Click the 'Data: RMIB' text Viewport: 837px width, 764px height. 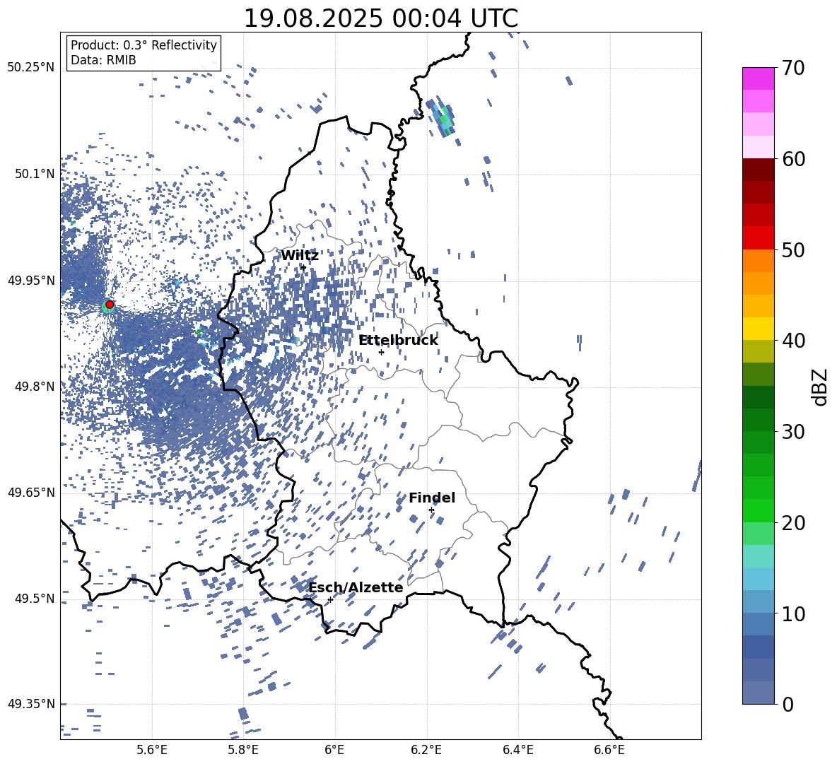tap(103, 60)
